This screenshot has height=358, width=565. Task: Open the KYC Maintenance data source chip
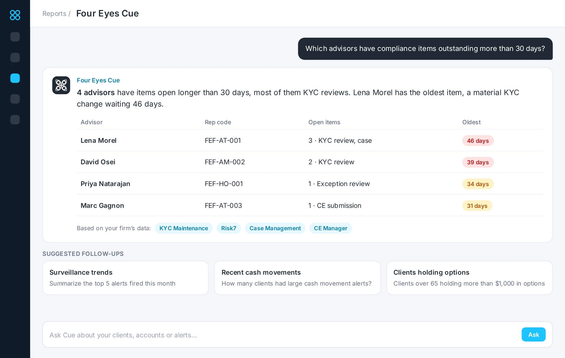[x=184, y=228]
